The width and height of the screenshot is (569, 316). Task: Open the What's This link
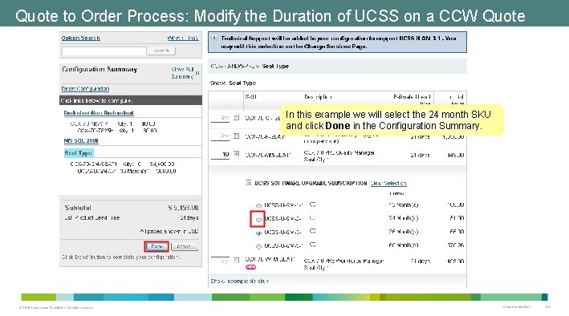tap(183, 38)
